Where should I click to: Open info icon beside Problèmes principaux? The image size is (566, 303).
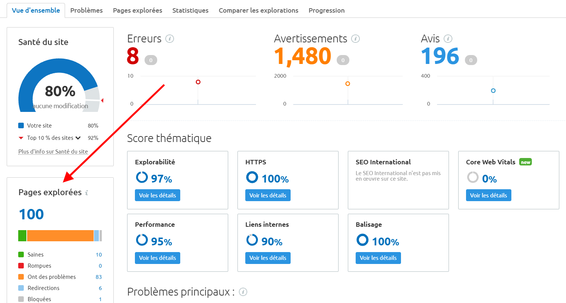tap(243, 292)
